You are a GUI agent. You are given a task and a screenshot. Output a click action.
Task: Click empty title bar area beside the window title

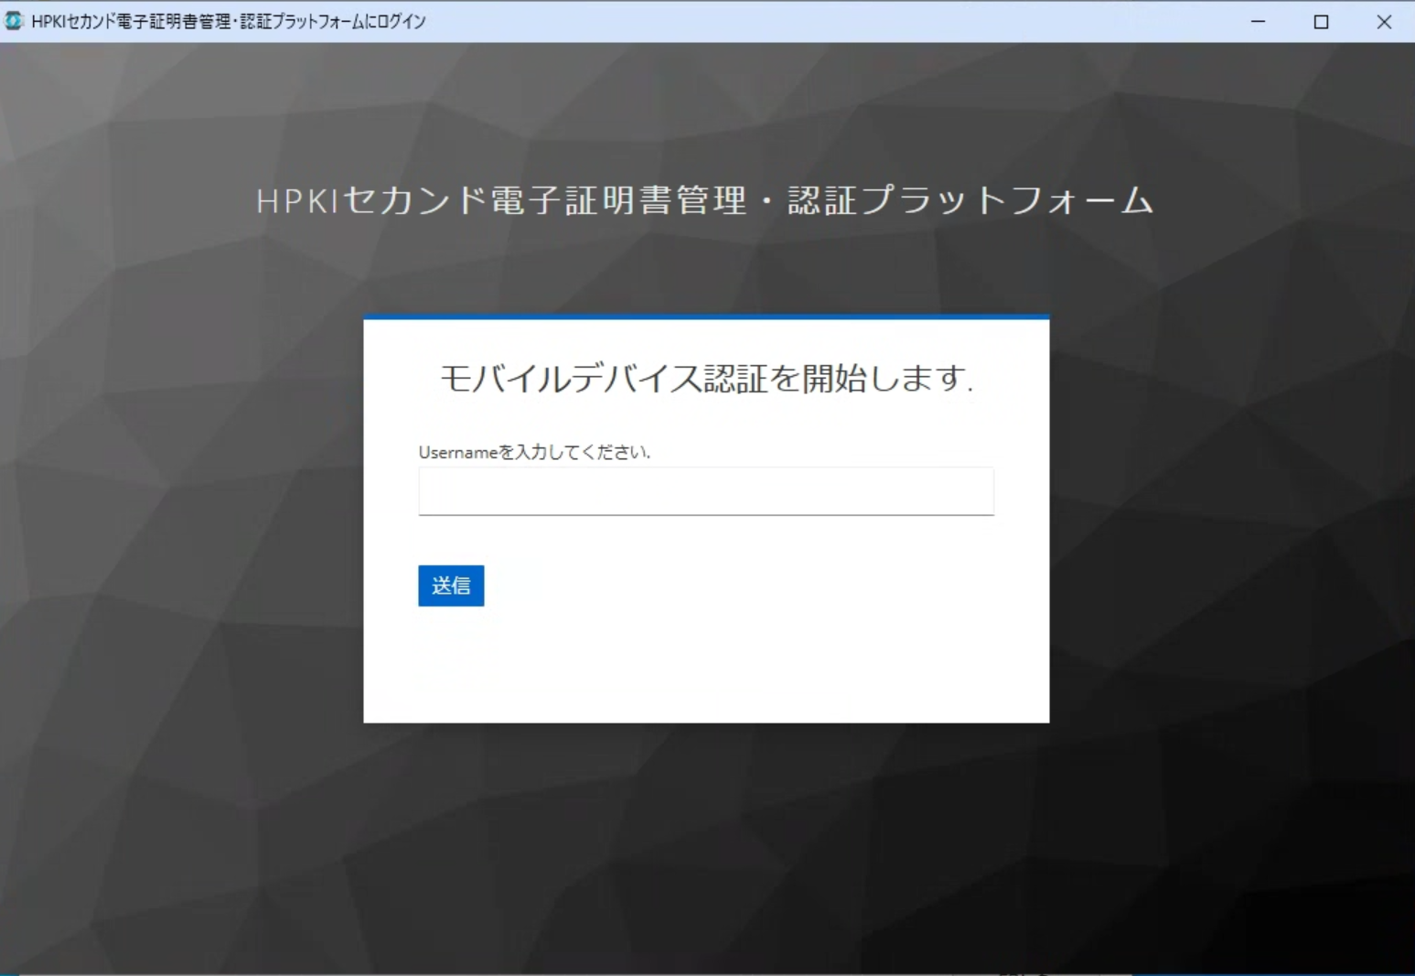823,21
